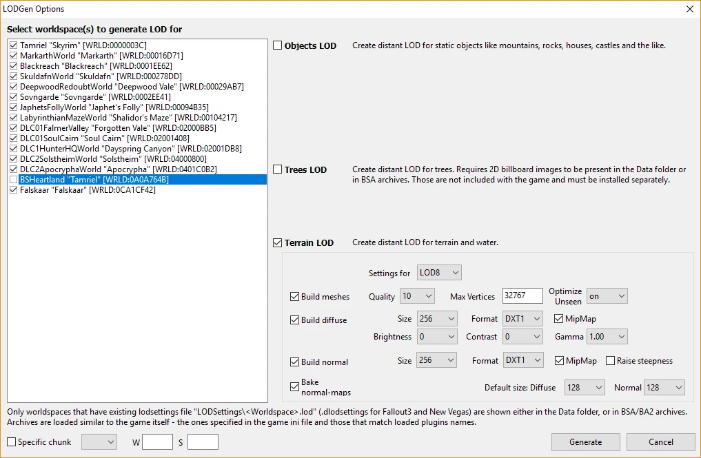Close the LODGen Options dialog
This screenshot has height=458, width=701.
point(690,9)
